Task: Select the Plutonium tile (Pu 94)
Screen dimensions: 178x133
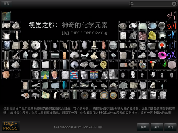Action: click(74, 94)
